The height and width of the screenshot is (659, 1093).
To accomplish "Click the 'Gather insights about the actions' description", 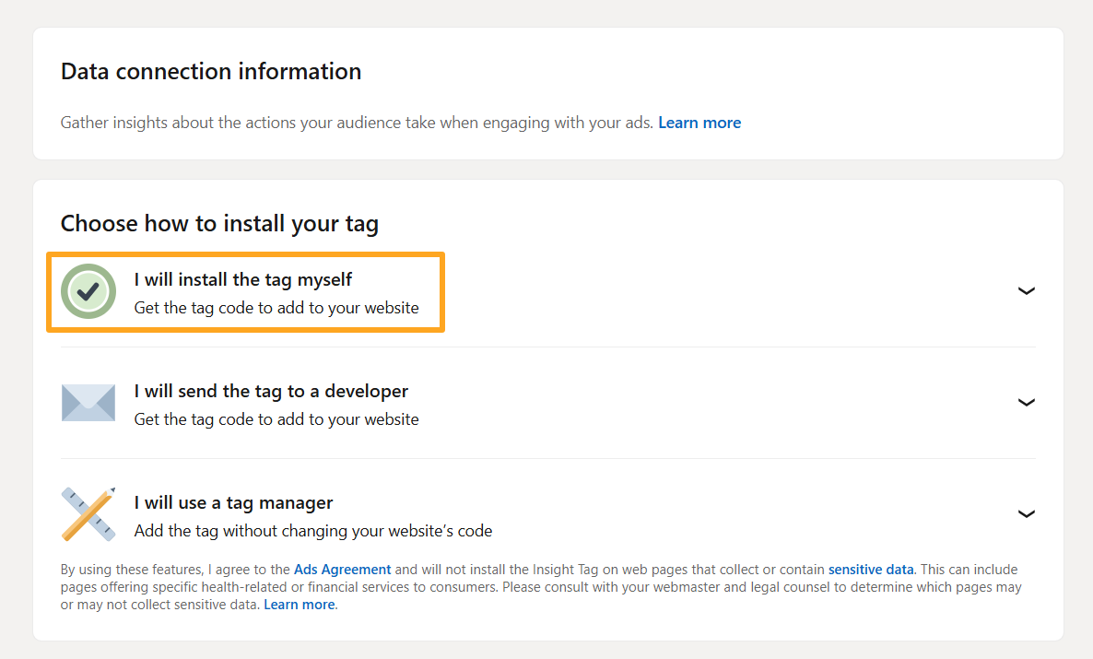I will [356, 123].
